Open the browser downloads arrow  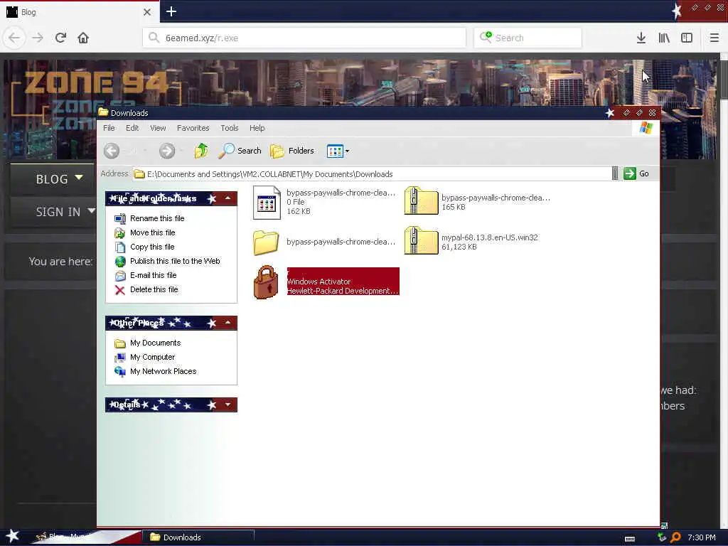click(x=641, y=38)
